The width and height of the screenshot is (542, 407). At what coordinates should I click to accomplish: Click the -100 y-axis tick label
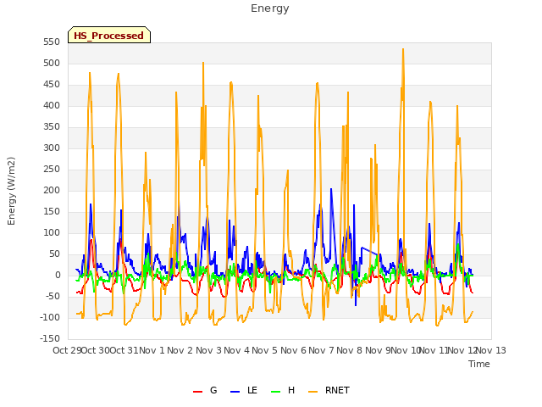click(50, 318)
